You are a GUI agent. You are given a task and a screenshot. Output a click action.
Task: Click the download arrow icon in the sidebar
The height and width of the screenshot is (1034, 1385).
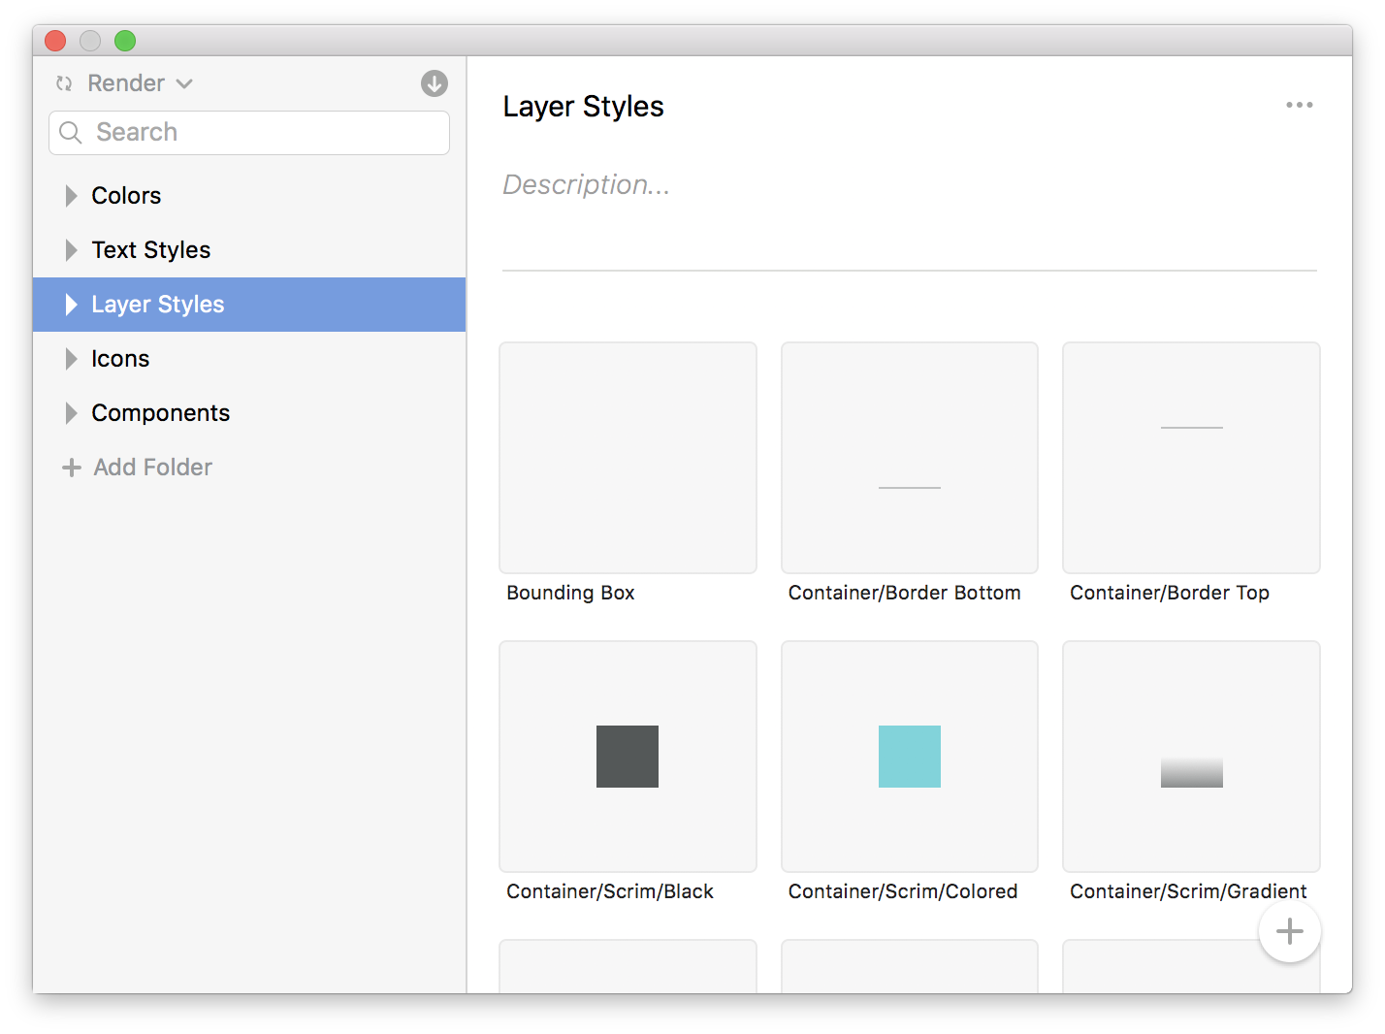click(435, 83)
